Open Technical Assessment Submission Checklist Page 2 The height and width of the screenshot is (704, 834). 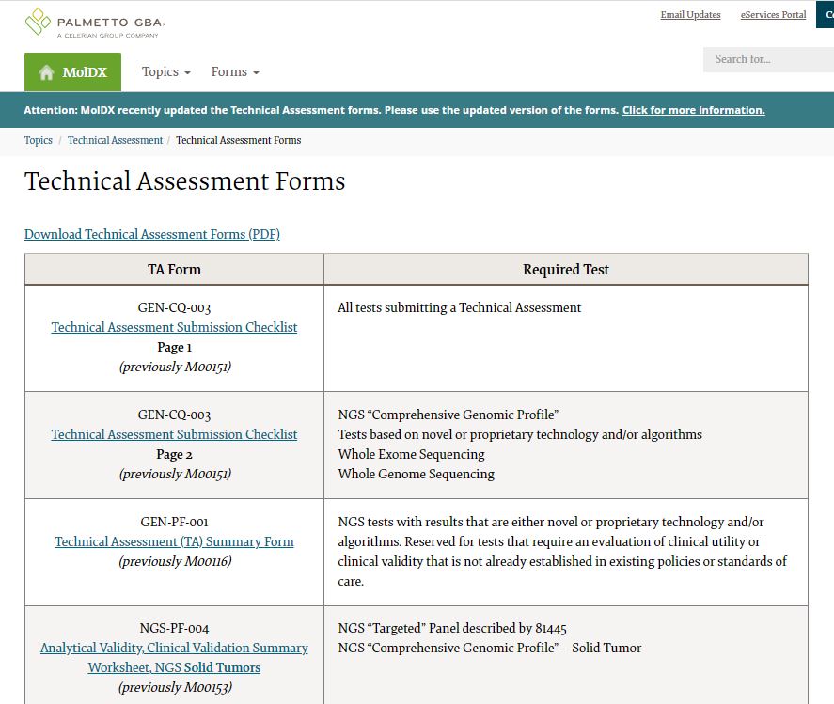click(x=174, y=434)
